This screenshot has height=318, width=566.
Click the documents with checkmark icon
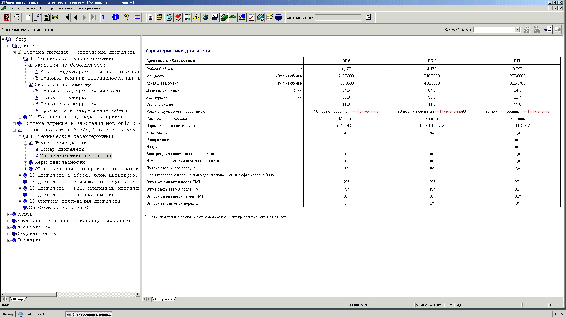click(37, 17)
